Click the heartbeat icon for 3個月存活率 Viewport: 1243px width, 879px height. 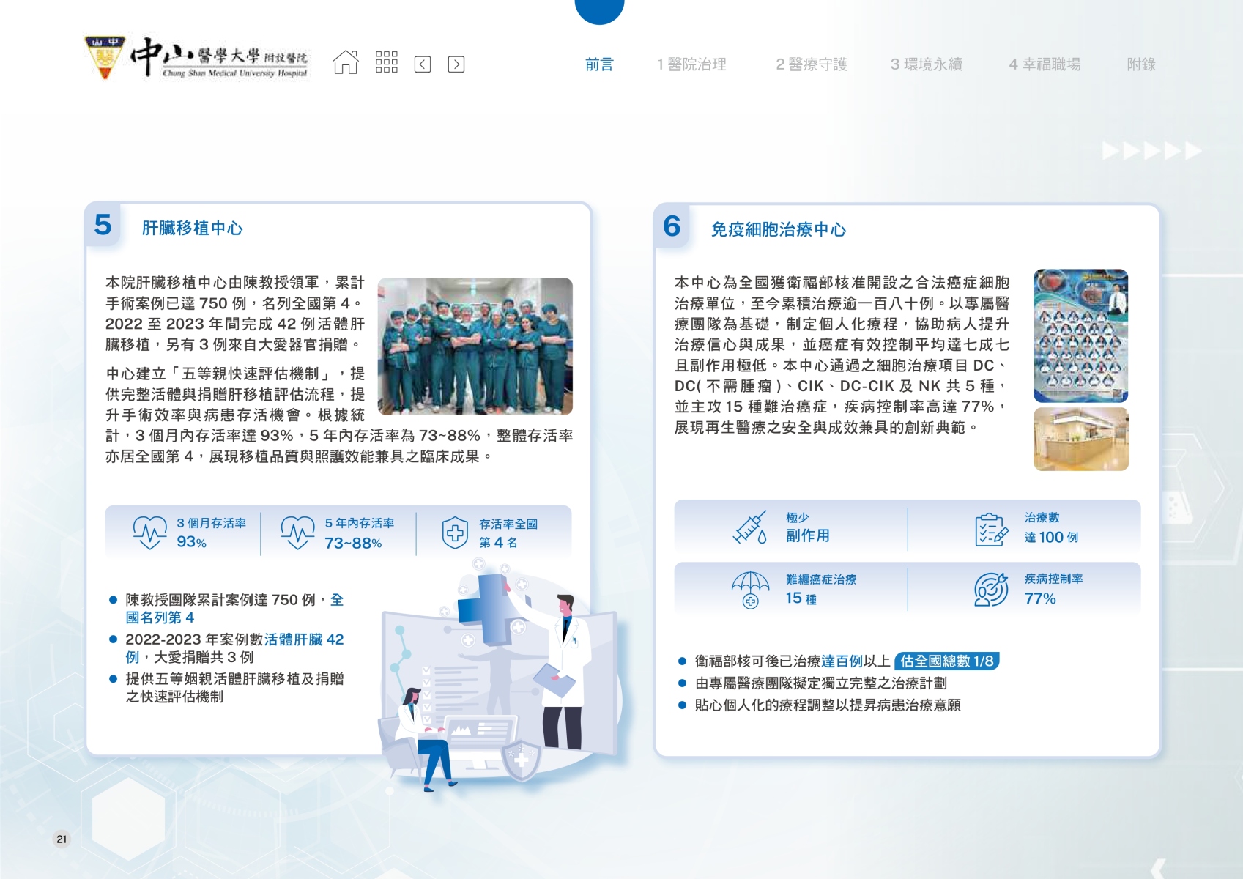point(149,533)
